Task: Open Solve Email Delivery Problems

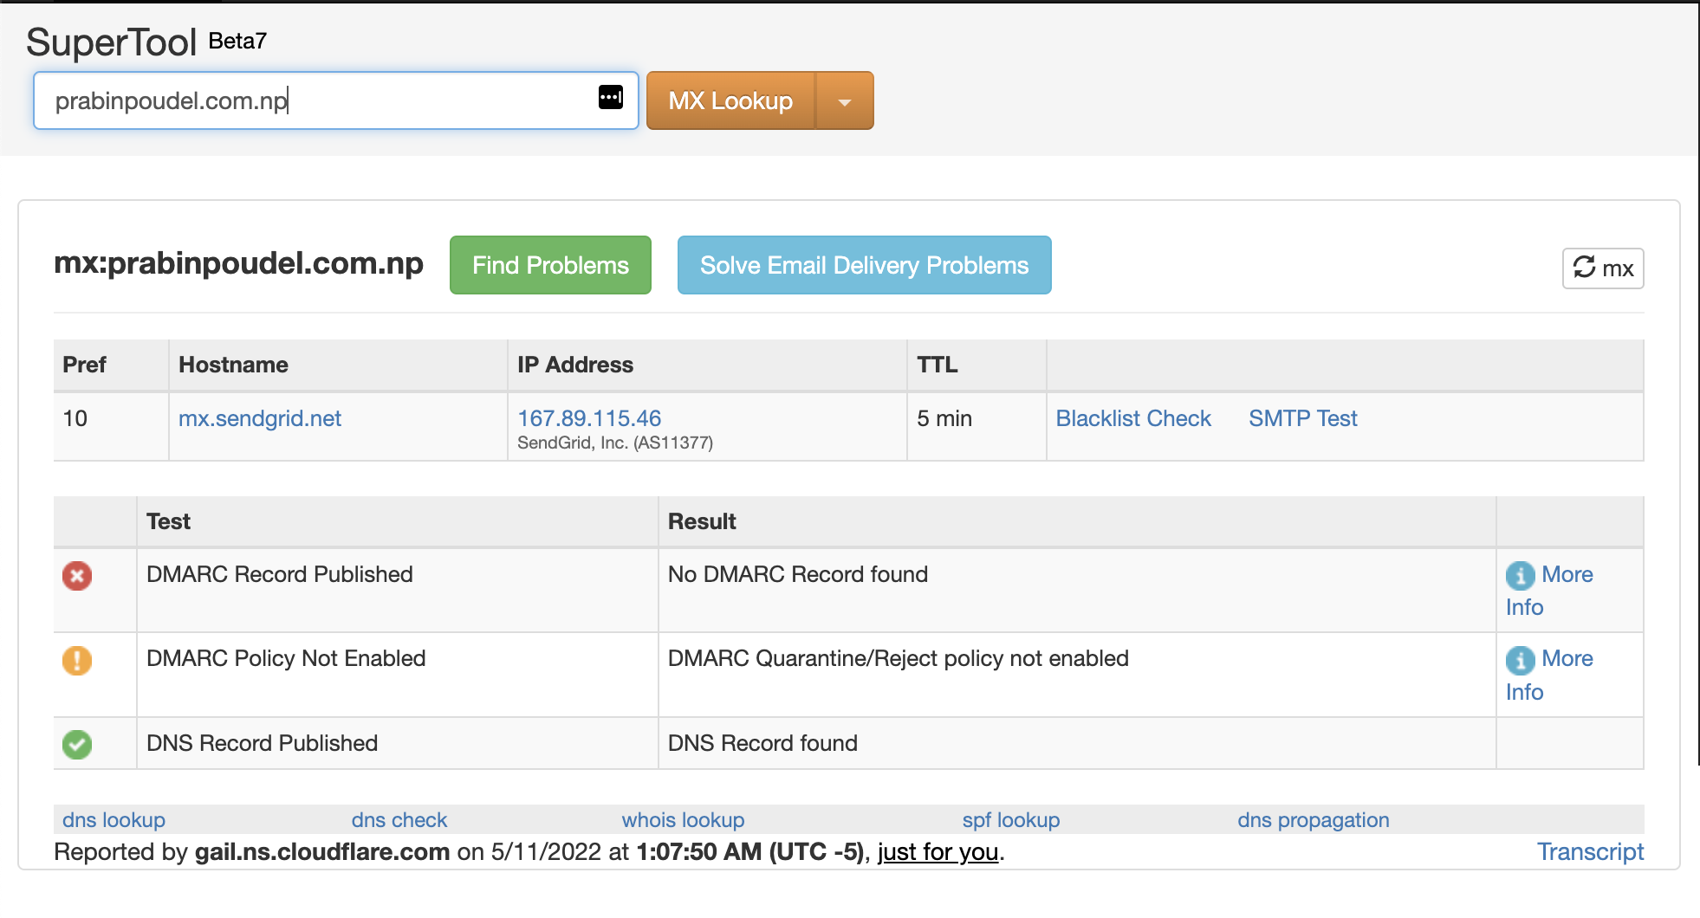Action: click(864, 265)
